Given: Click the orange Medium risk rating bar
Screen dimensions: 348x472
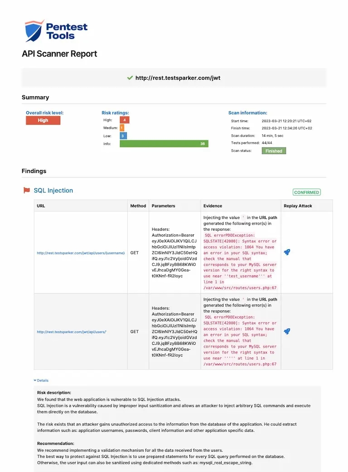Looking at the screenshot, I should 122,128.
